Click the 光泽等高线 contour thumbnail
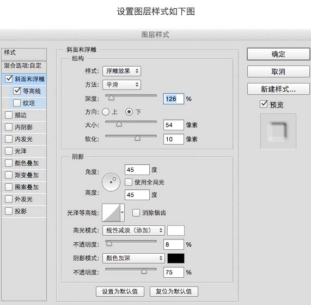 (x=111, y=213)
